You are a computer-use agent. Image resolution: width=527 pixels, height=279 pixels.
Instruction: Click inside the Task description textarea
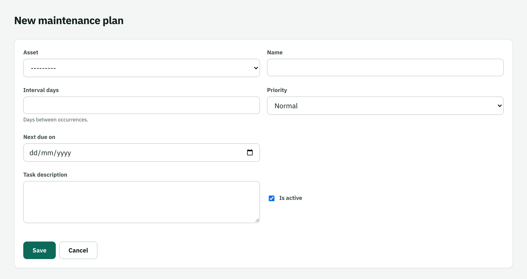(x=141, y=202)
